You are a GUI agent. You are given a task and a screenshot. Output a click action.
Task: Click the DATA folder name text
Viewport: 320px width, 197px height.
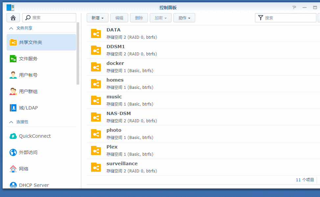(113, 30)
